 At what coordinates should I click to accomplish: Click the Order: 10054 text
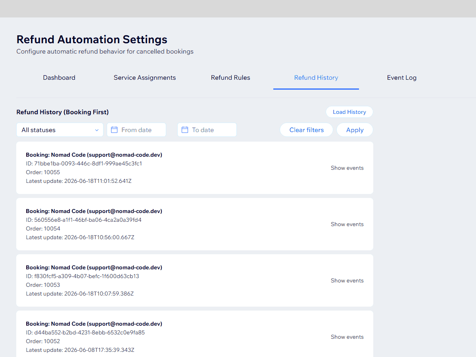click(x=43, y=228)
